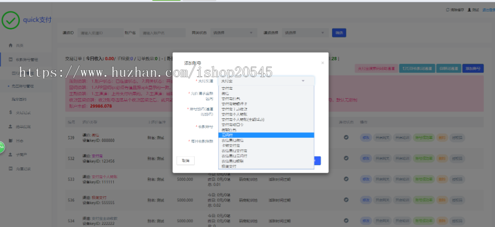Click status check icon in row 534

tap(346, 220)
